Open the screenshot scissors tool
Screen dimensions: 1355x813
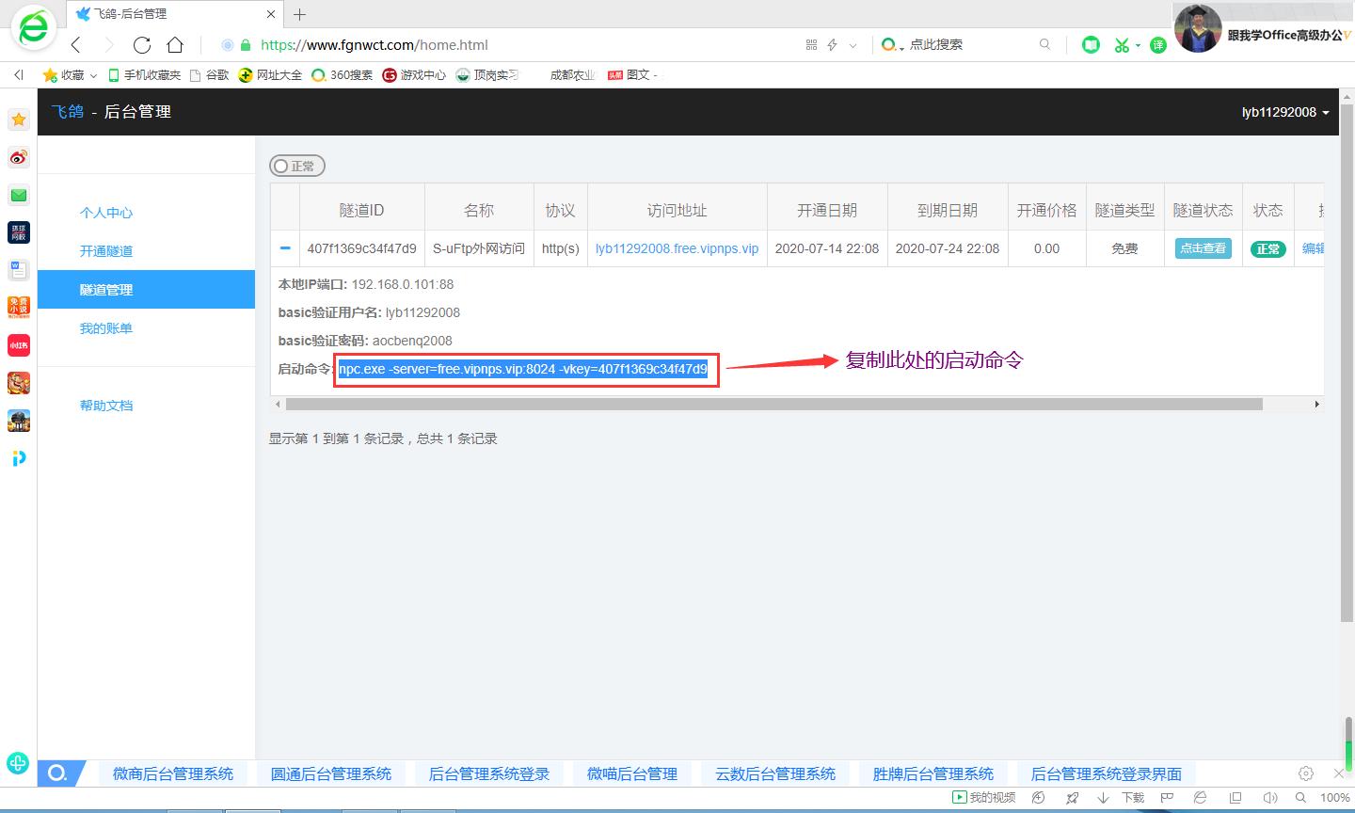1124,44
